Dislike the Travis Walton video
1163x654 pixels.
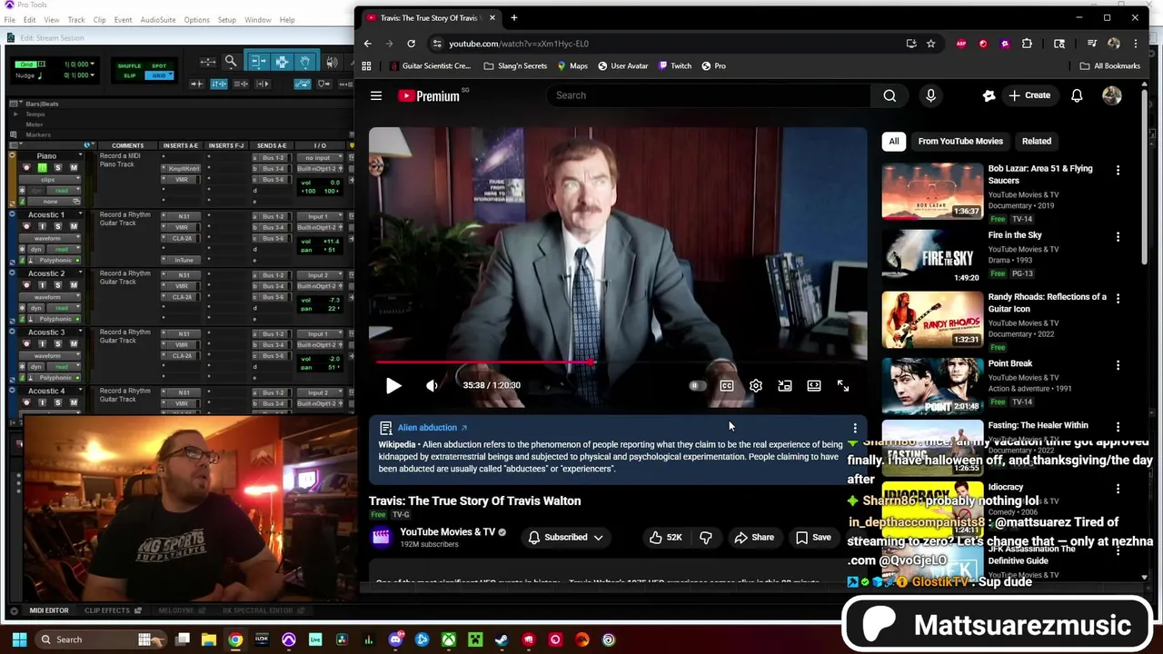coord(706,537)
